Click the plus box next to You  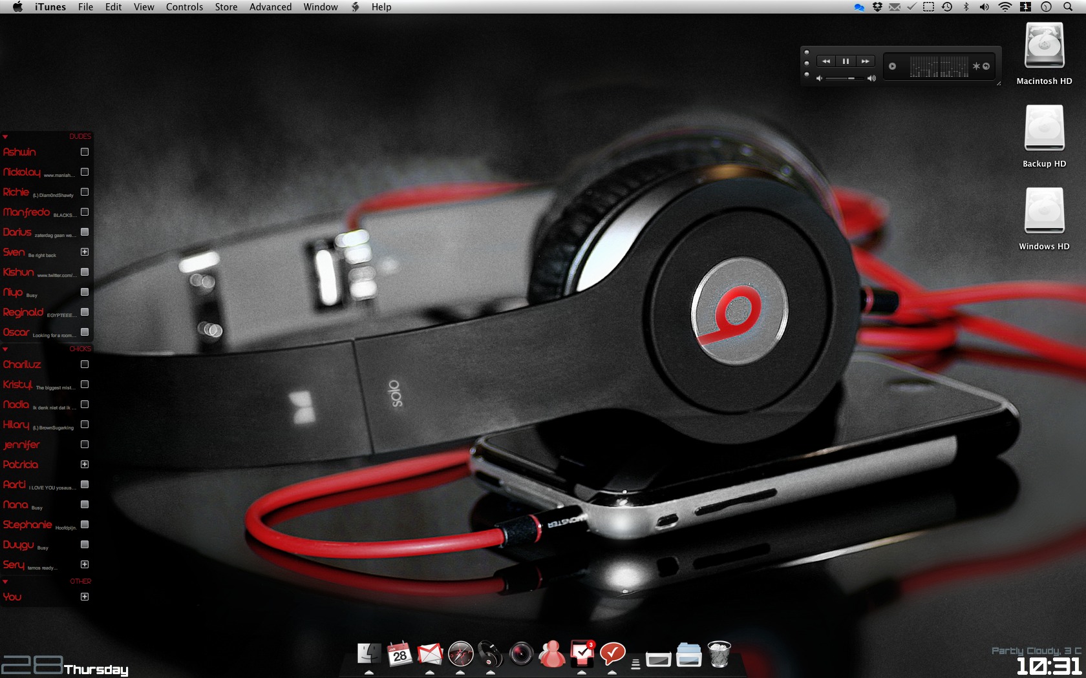click(x=85, y=597)
